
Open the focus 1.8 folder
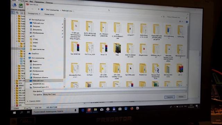click(x=103, y=49)
